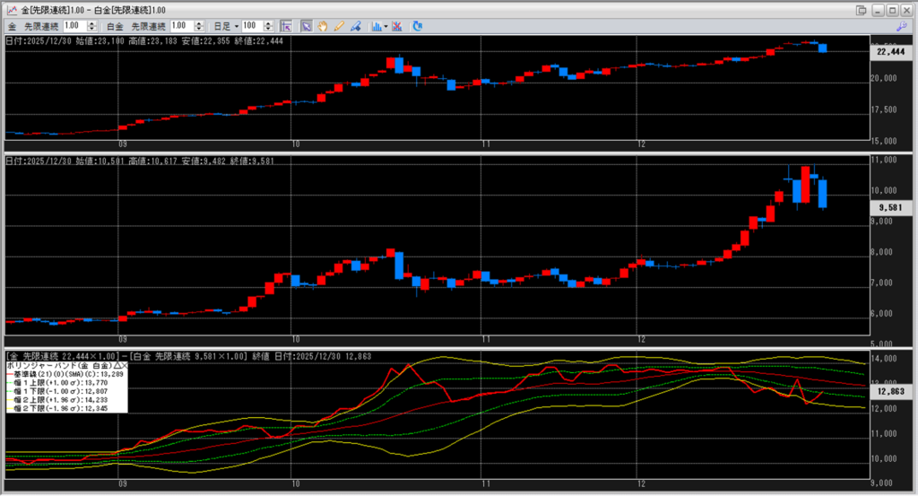Select the arrow pointer cursor tool

307,26
